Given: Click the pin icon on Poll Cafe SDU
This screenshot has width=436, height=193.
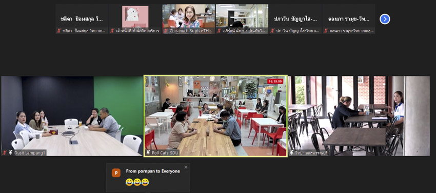Looking at the screenshot, I should point(148,152).
